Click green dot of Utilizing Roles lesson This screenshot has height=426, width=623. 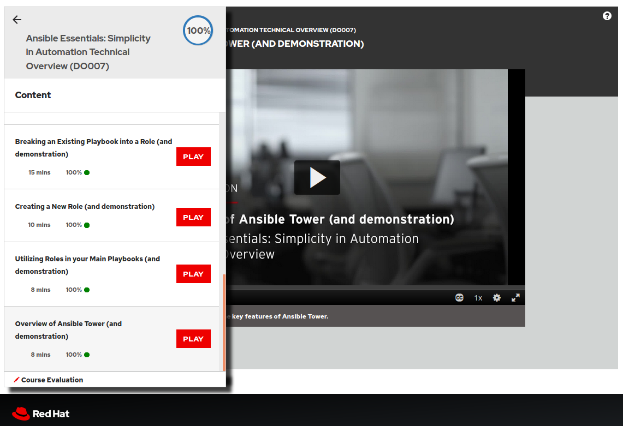(87, 290)
